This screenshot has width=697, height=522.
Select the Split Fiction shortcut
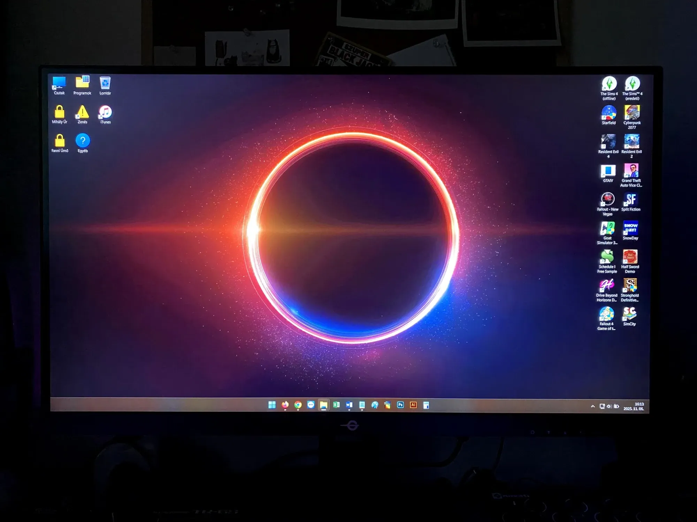631,200
